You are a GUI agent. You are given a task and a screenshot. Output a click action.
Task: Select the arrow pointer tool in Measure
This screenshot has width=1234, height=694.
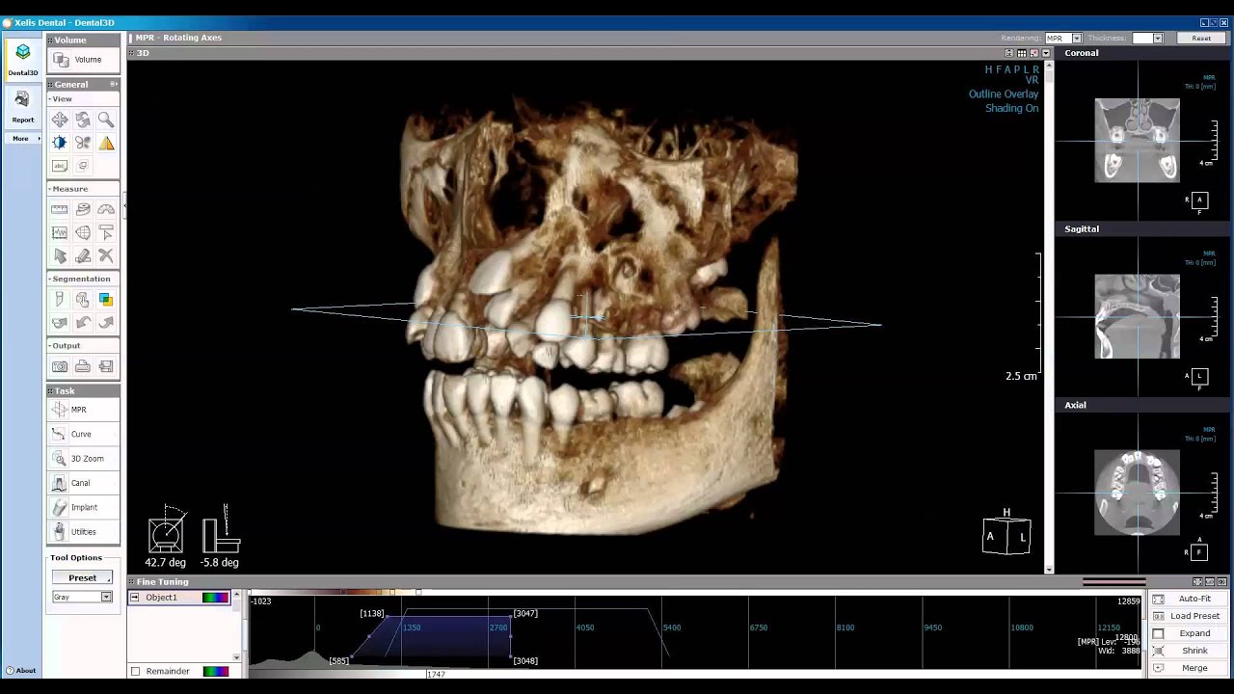pos(60,255)
